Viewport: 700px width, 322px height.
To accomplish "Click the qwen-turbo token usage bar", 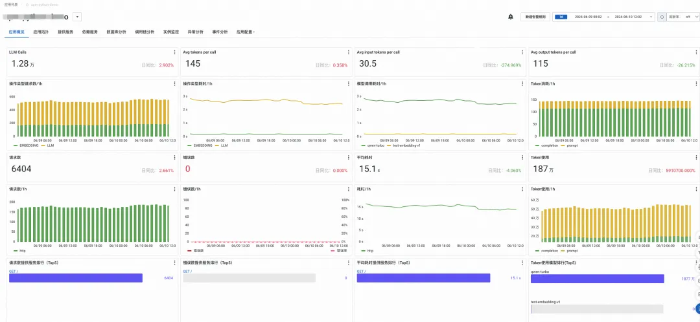I will point(598,279).
